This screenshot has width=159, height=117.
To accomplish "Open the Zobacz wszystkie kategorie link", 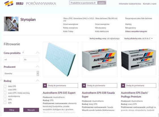I will click(136, 32).
